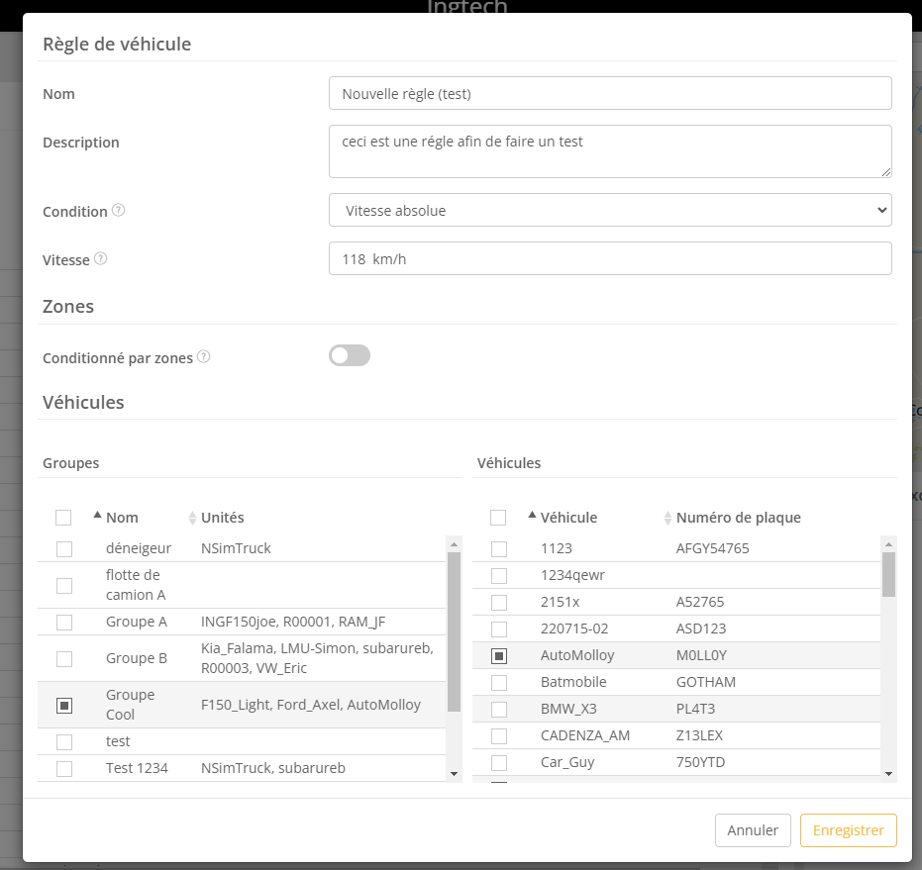Click down arrow of vehicles list scrollbar

888,773
